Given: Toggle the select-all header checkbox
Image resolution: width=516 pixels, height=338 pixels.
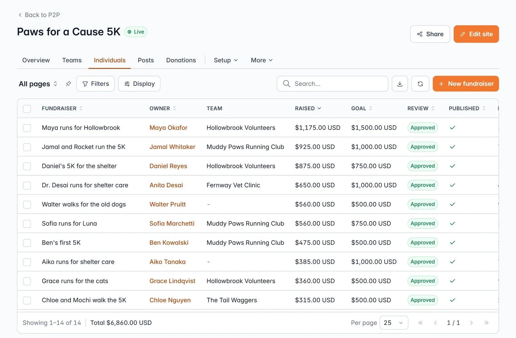Looking at the screenshot, I should pos(27,109).
